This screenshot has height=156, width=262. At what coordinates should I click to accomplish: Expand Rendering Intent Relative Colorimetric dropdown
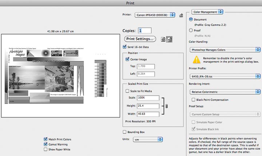[225, 92]
